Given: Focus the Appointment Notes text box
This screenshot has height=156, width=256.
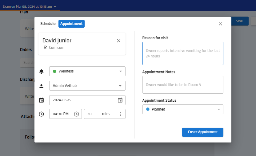Looking at the screenshot, I should (x=183, y=85).
